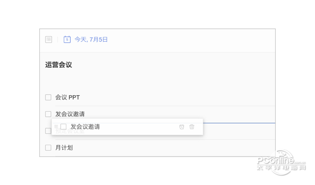The image size is (315, 185).
Task: Click 发会议邀请 label in the floating card
Action: (85, 127)
